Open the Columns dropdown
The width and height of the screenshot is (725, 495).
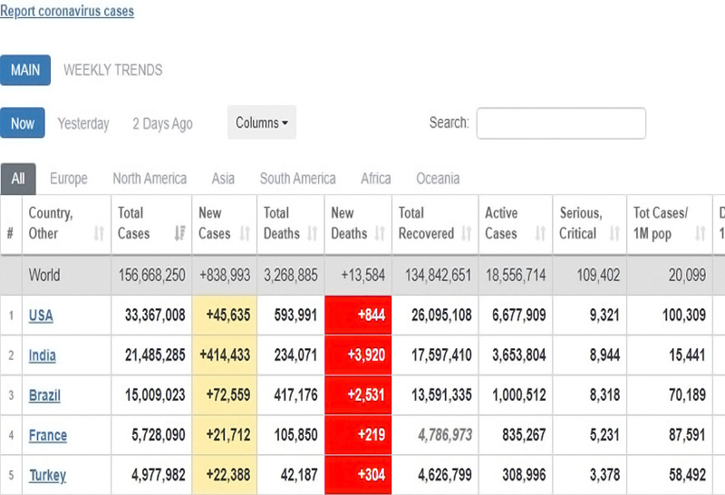pos(261,122)
